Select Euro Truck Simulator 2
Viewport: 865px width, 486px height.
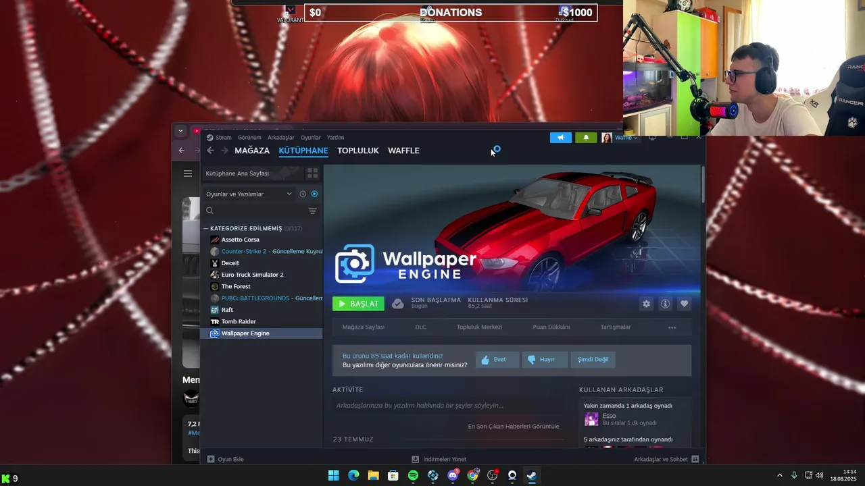click(x=262, y=275)
